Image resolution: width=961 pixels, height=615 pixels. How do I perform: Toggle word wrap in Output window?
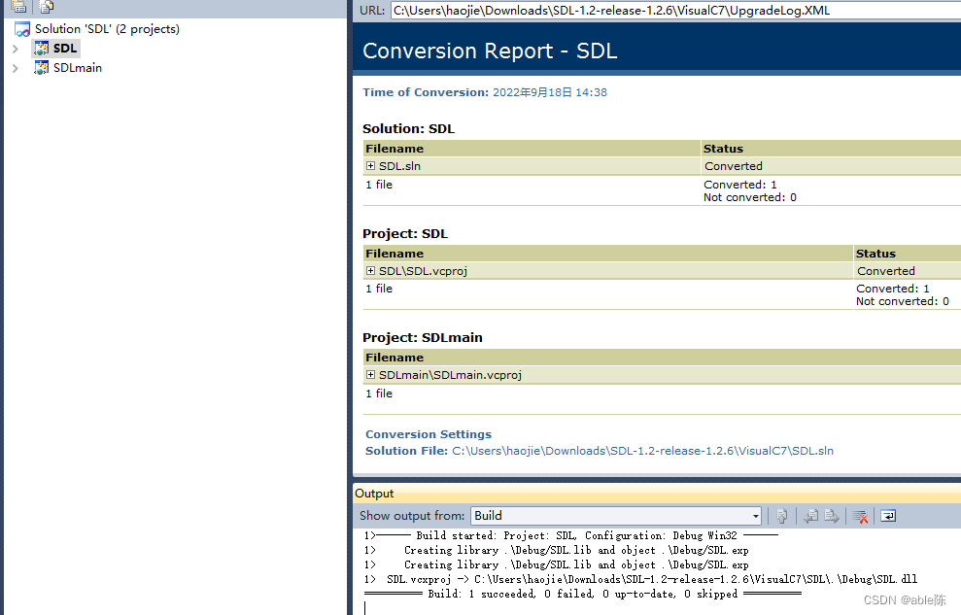(x=888, y=516)
